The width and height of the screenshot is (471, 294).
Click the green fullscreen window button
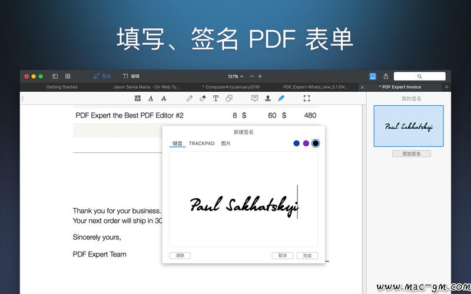coord(41,76)
